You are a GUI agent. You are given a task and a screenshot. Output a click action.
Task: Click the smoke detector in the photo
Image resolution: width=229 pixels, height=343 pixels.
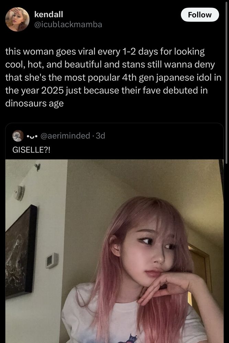point(19,193)
